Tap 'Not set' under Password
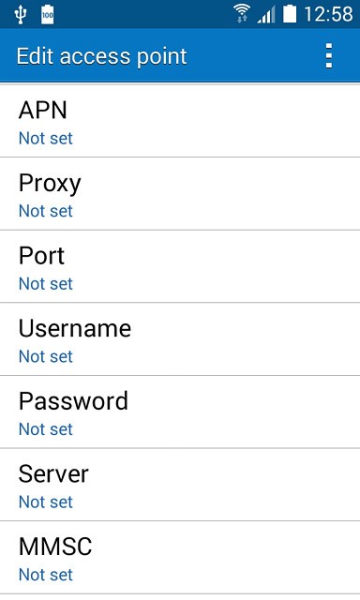 pos(46,429)
